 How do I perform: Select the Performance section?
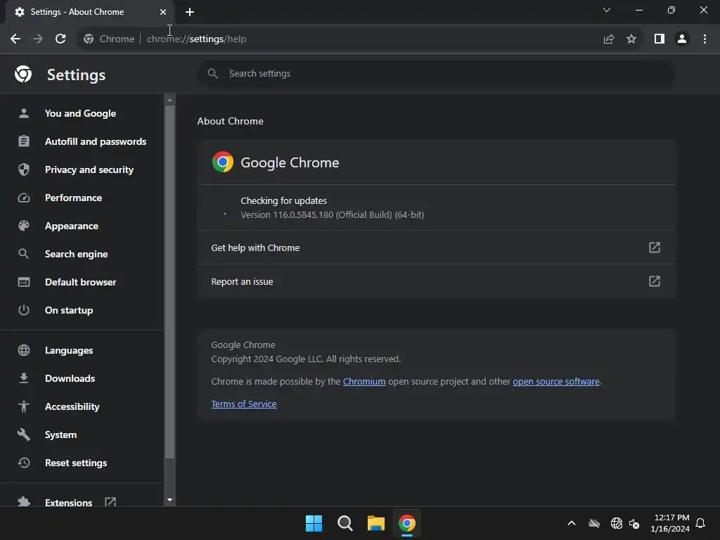click(x=82, y=198)
